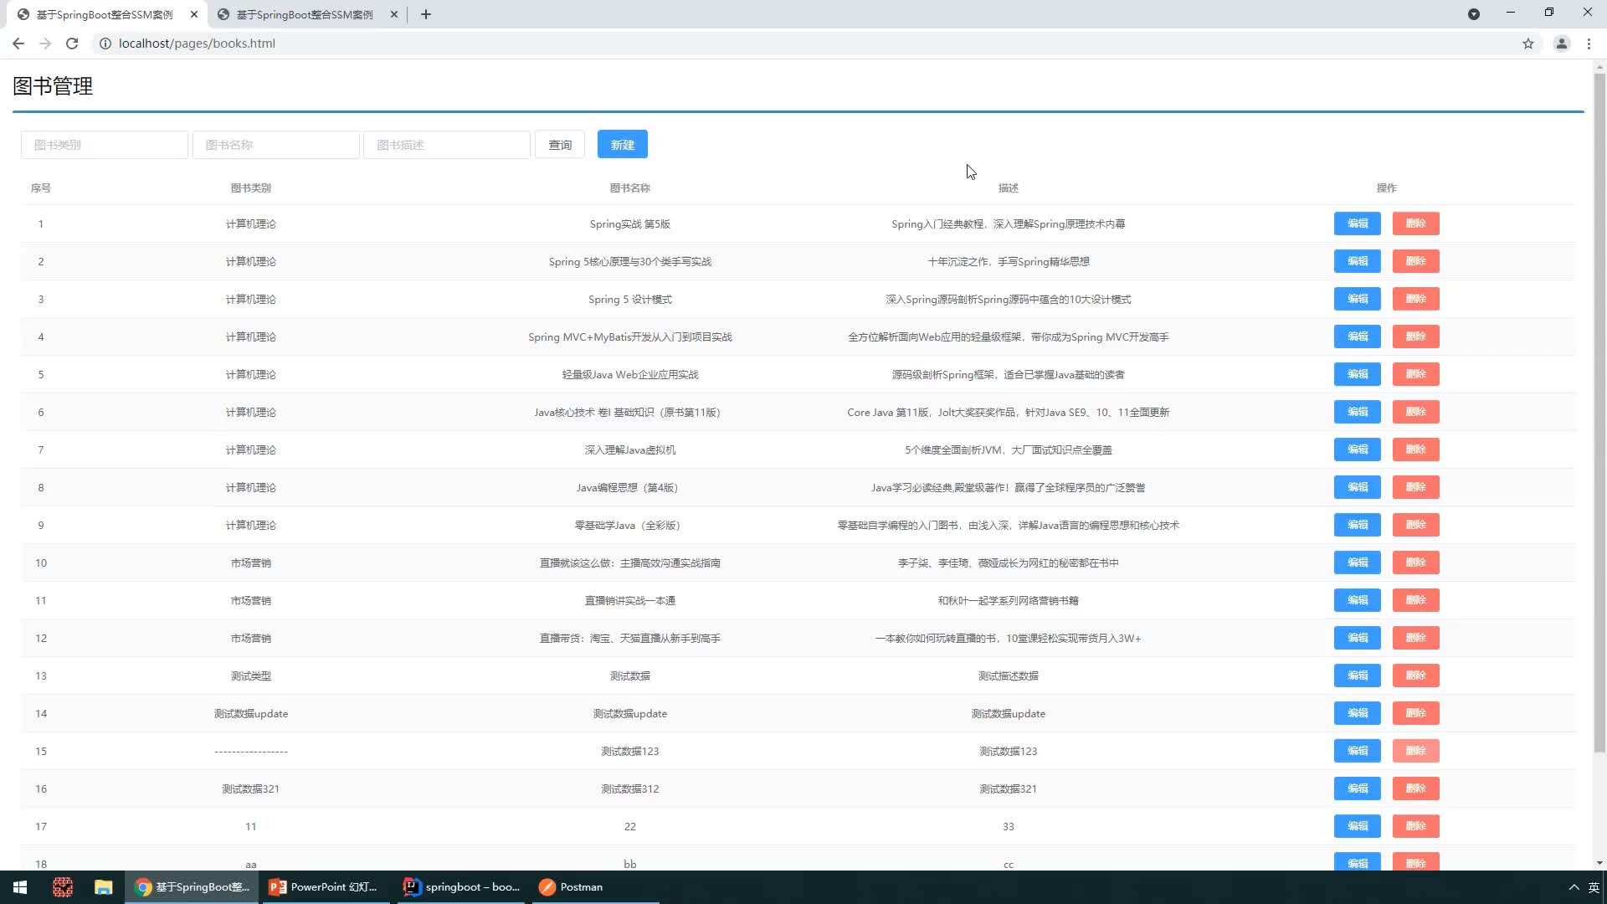Click the 描述 column header
The height and width of the screenshot is (904, 1607).
coord(1009,188)
